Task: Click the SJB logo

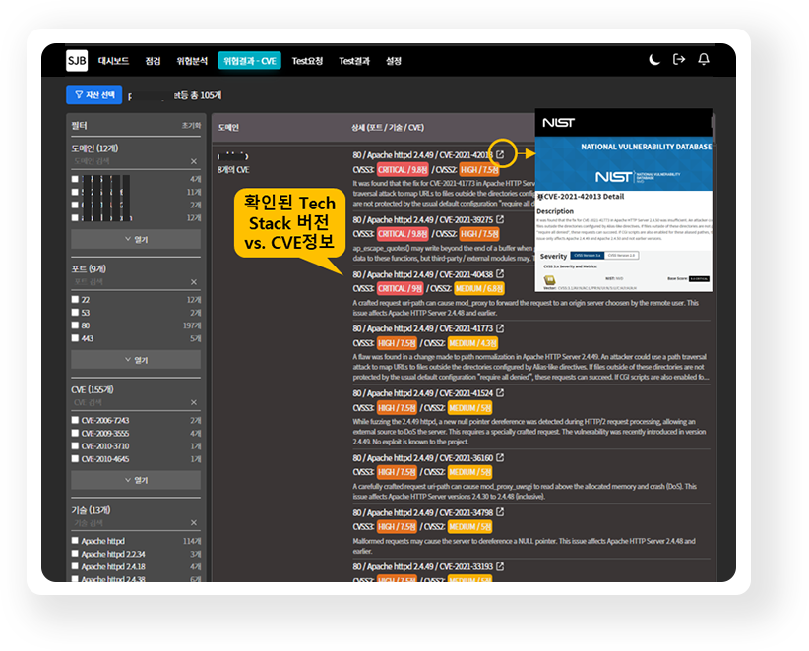Action: pos(77,61)
